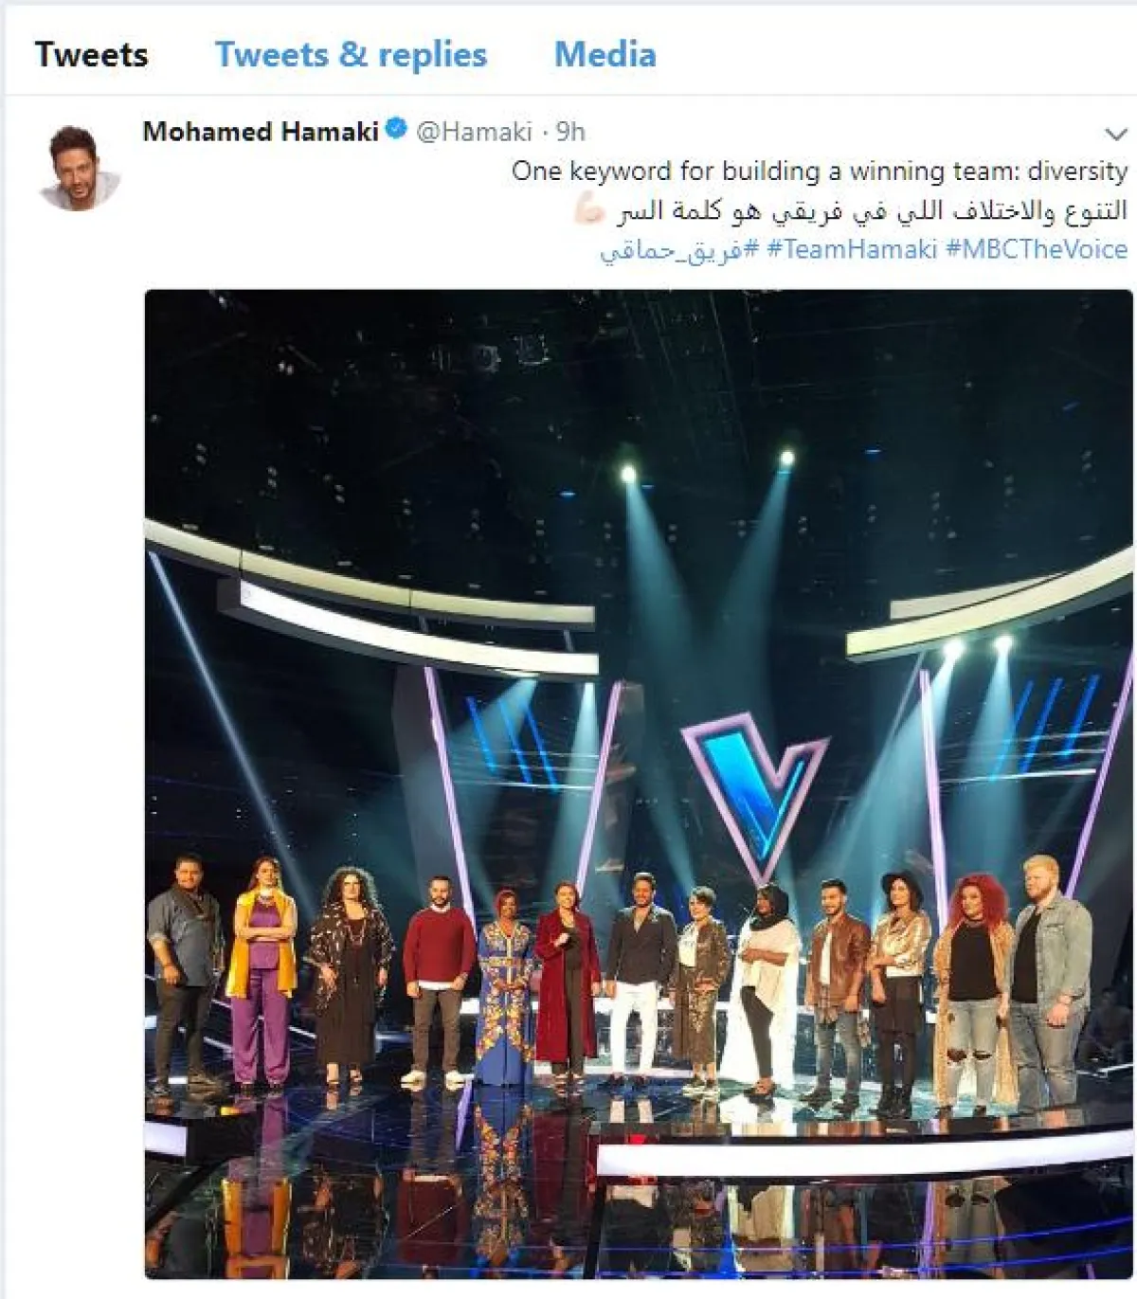
Task: Click Mohamed Hamaki's profile avatar
Action: (x=79, y=167)
